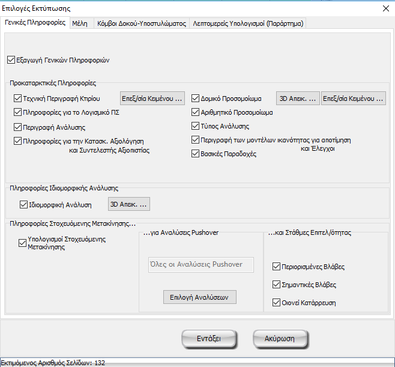The height and width of the screenshot is (367, 395).
Task: Toggle the Τύπος Ανάλυσης checkbox
Action: click(196, 126)
